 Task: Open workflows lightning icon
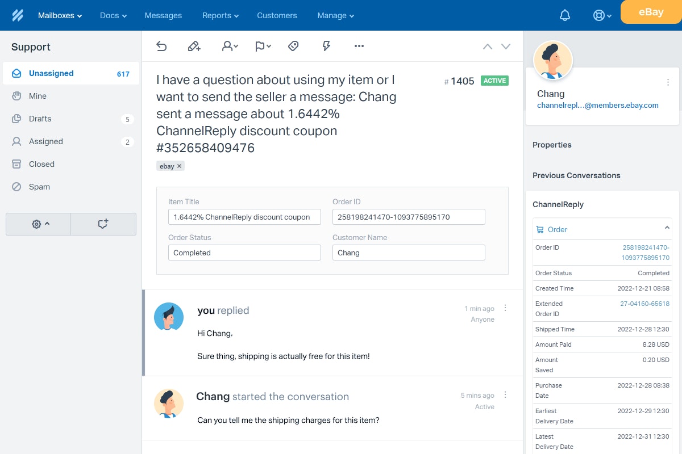326,46
